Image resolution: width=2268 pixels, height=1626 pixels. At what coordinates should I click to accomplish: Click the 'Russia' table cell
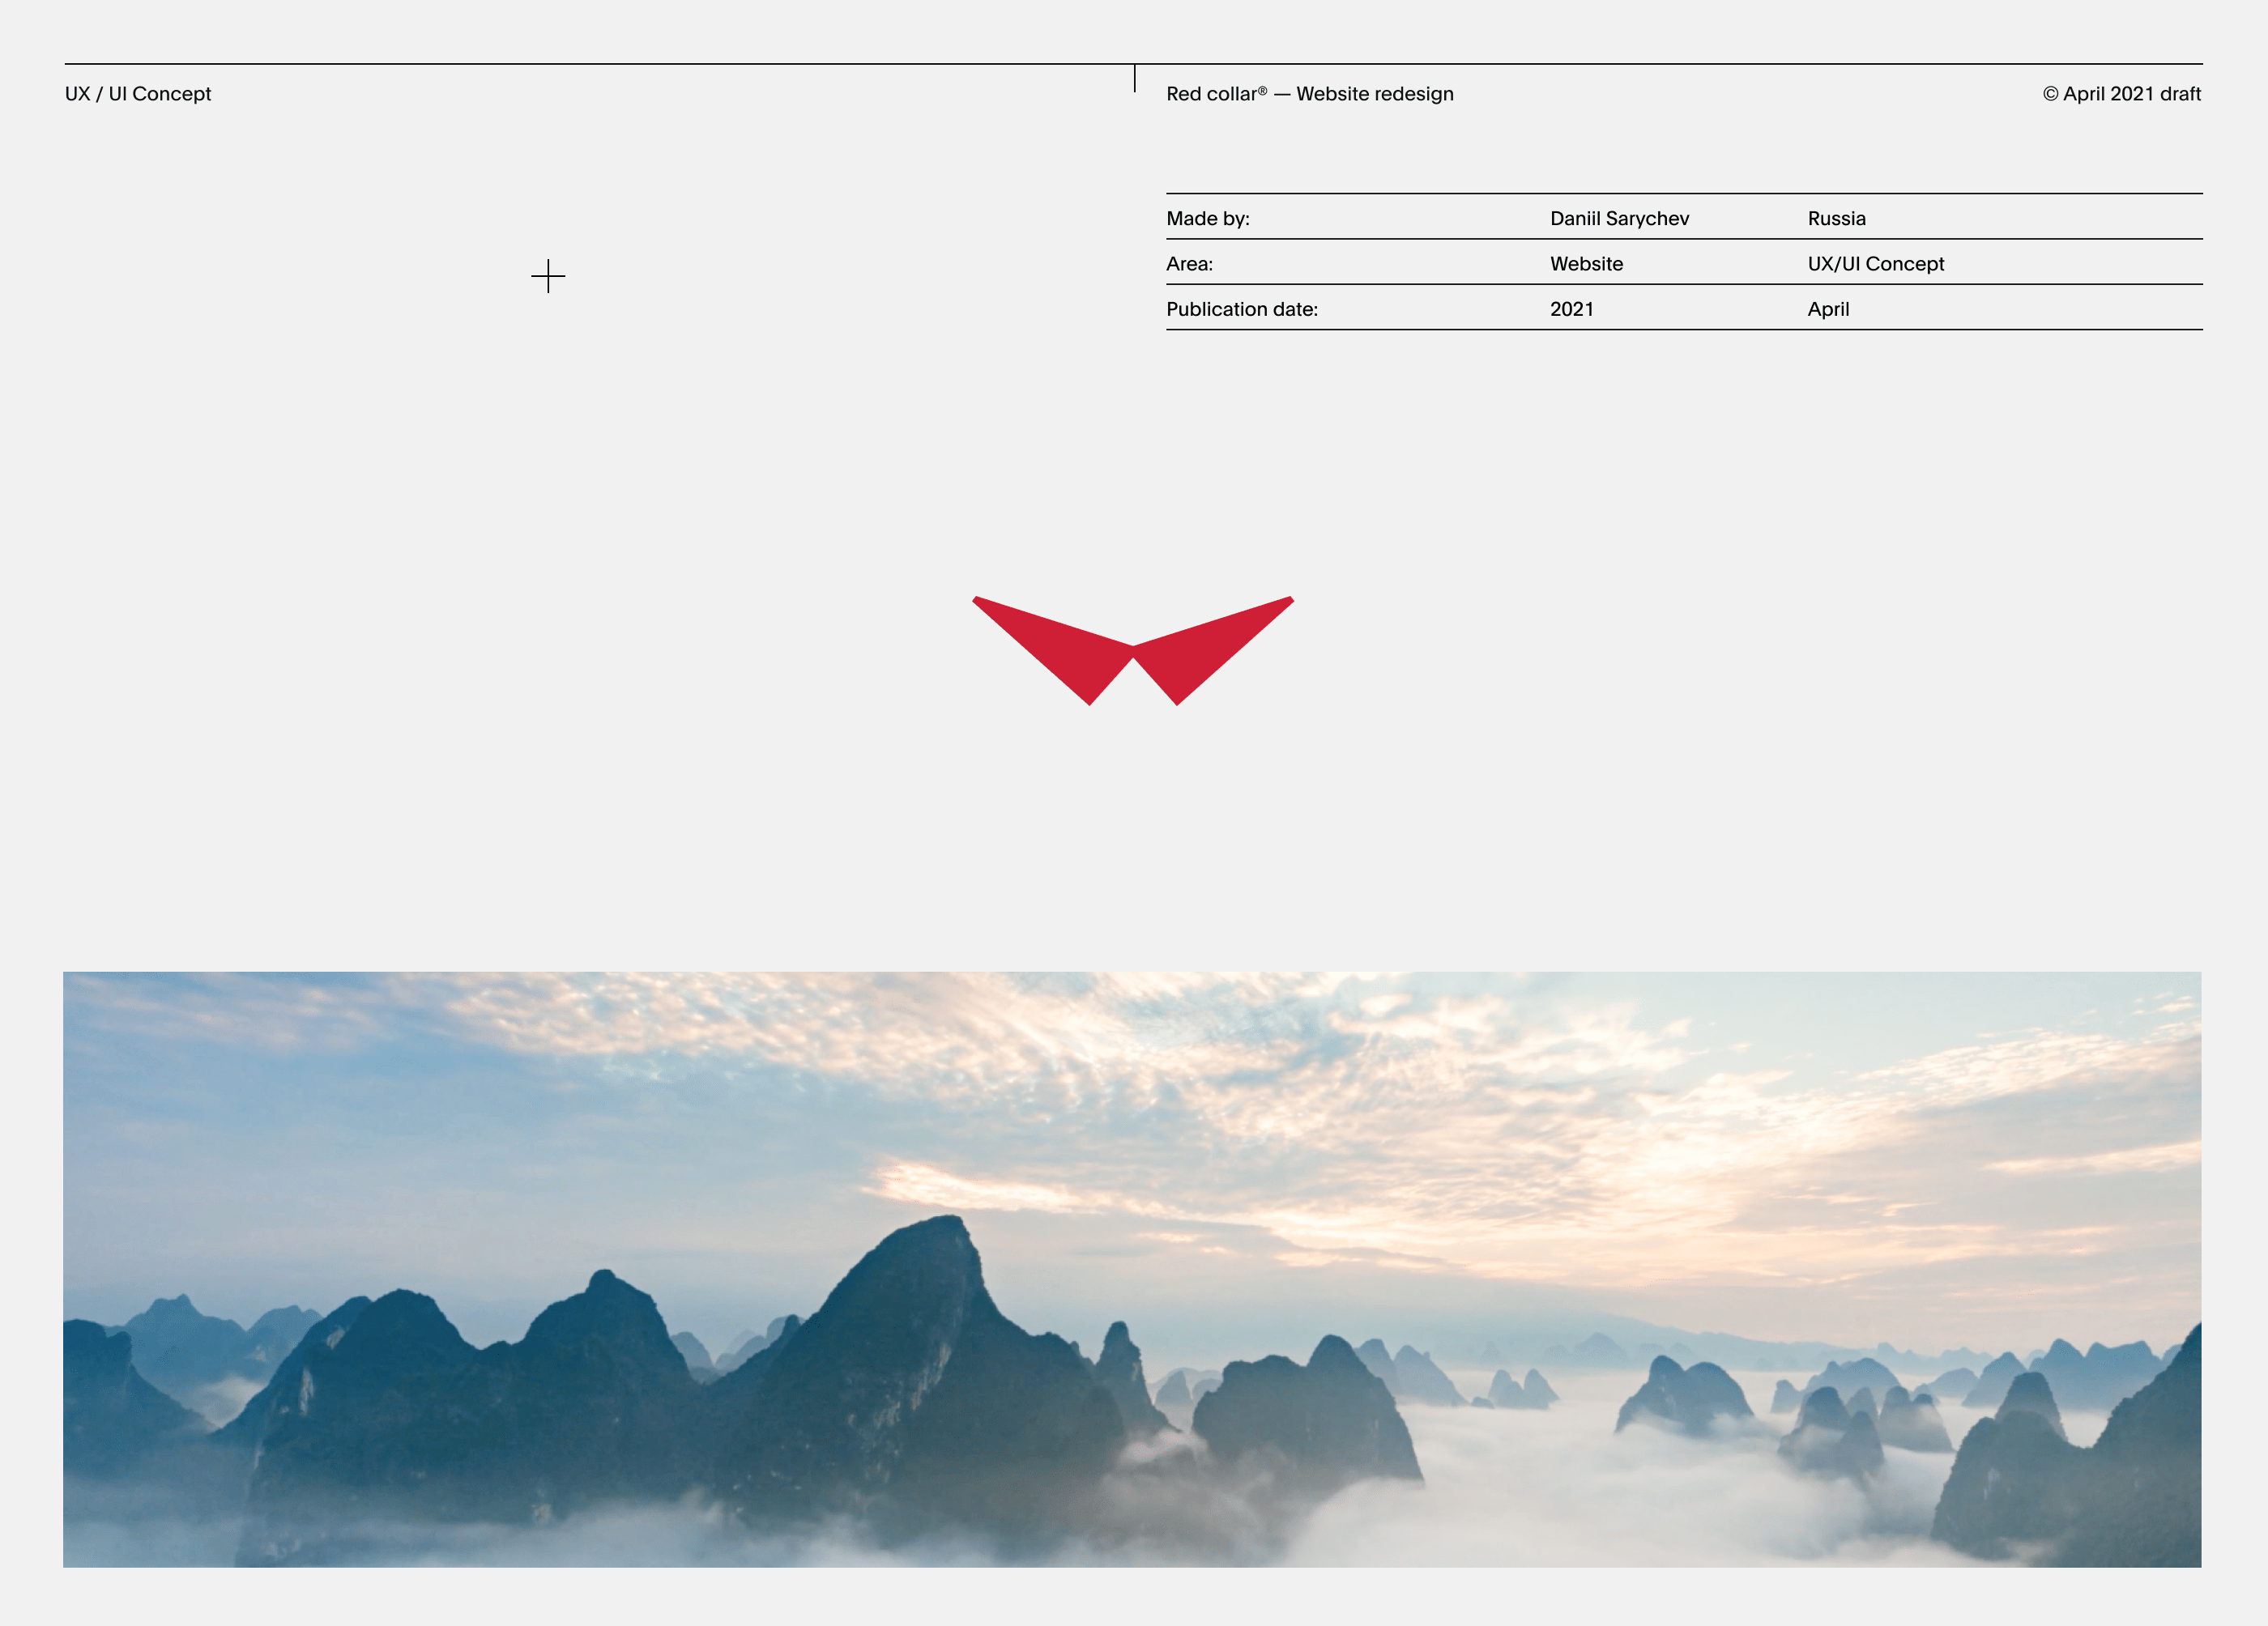click(x=1836, y=219)
